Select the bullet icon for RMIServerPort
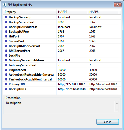 [6, 51]
